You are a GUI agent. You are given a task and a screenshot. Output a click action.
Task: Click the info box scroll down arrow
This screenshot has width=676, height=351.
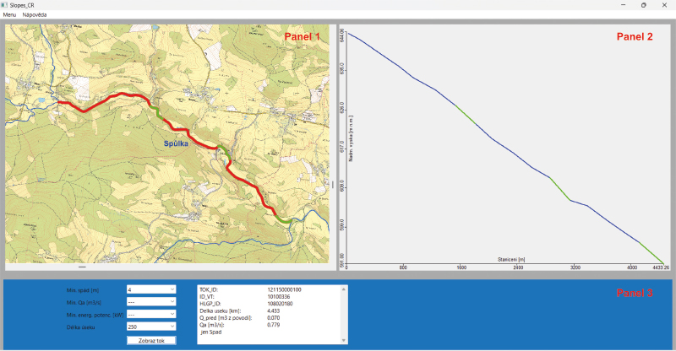coord(344,339)
